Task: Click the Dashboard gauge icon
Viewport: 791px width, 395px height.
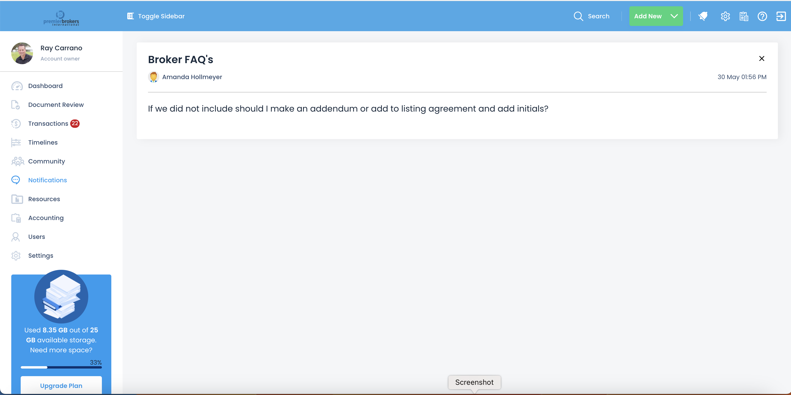Action: point(17,86)
